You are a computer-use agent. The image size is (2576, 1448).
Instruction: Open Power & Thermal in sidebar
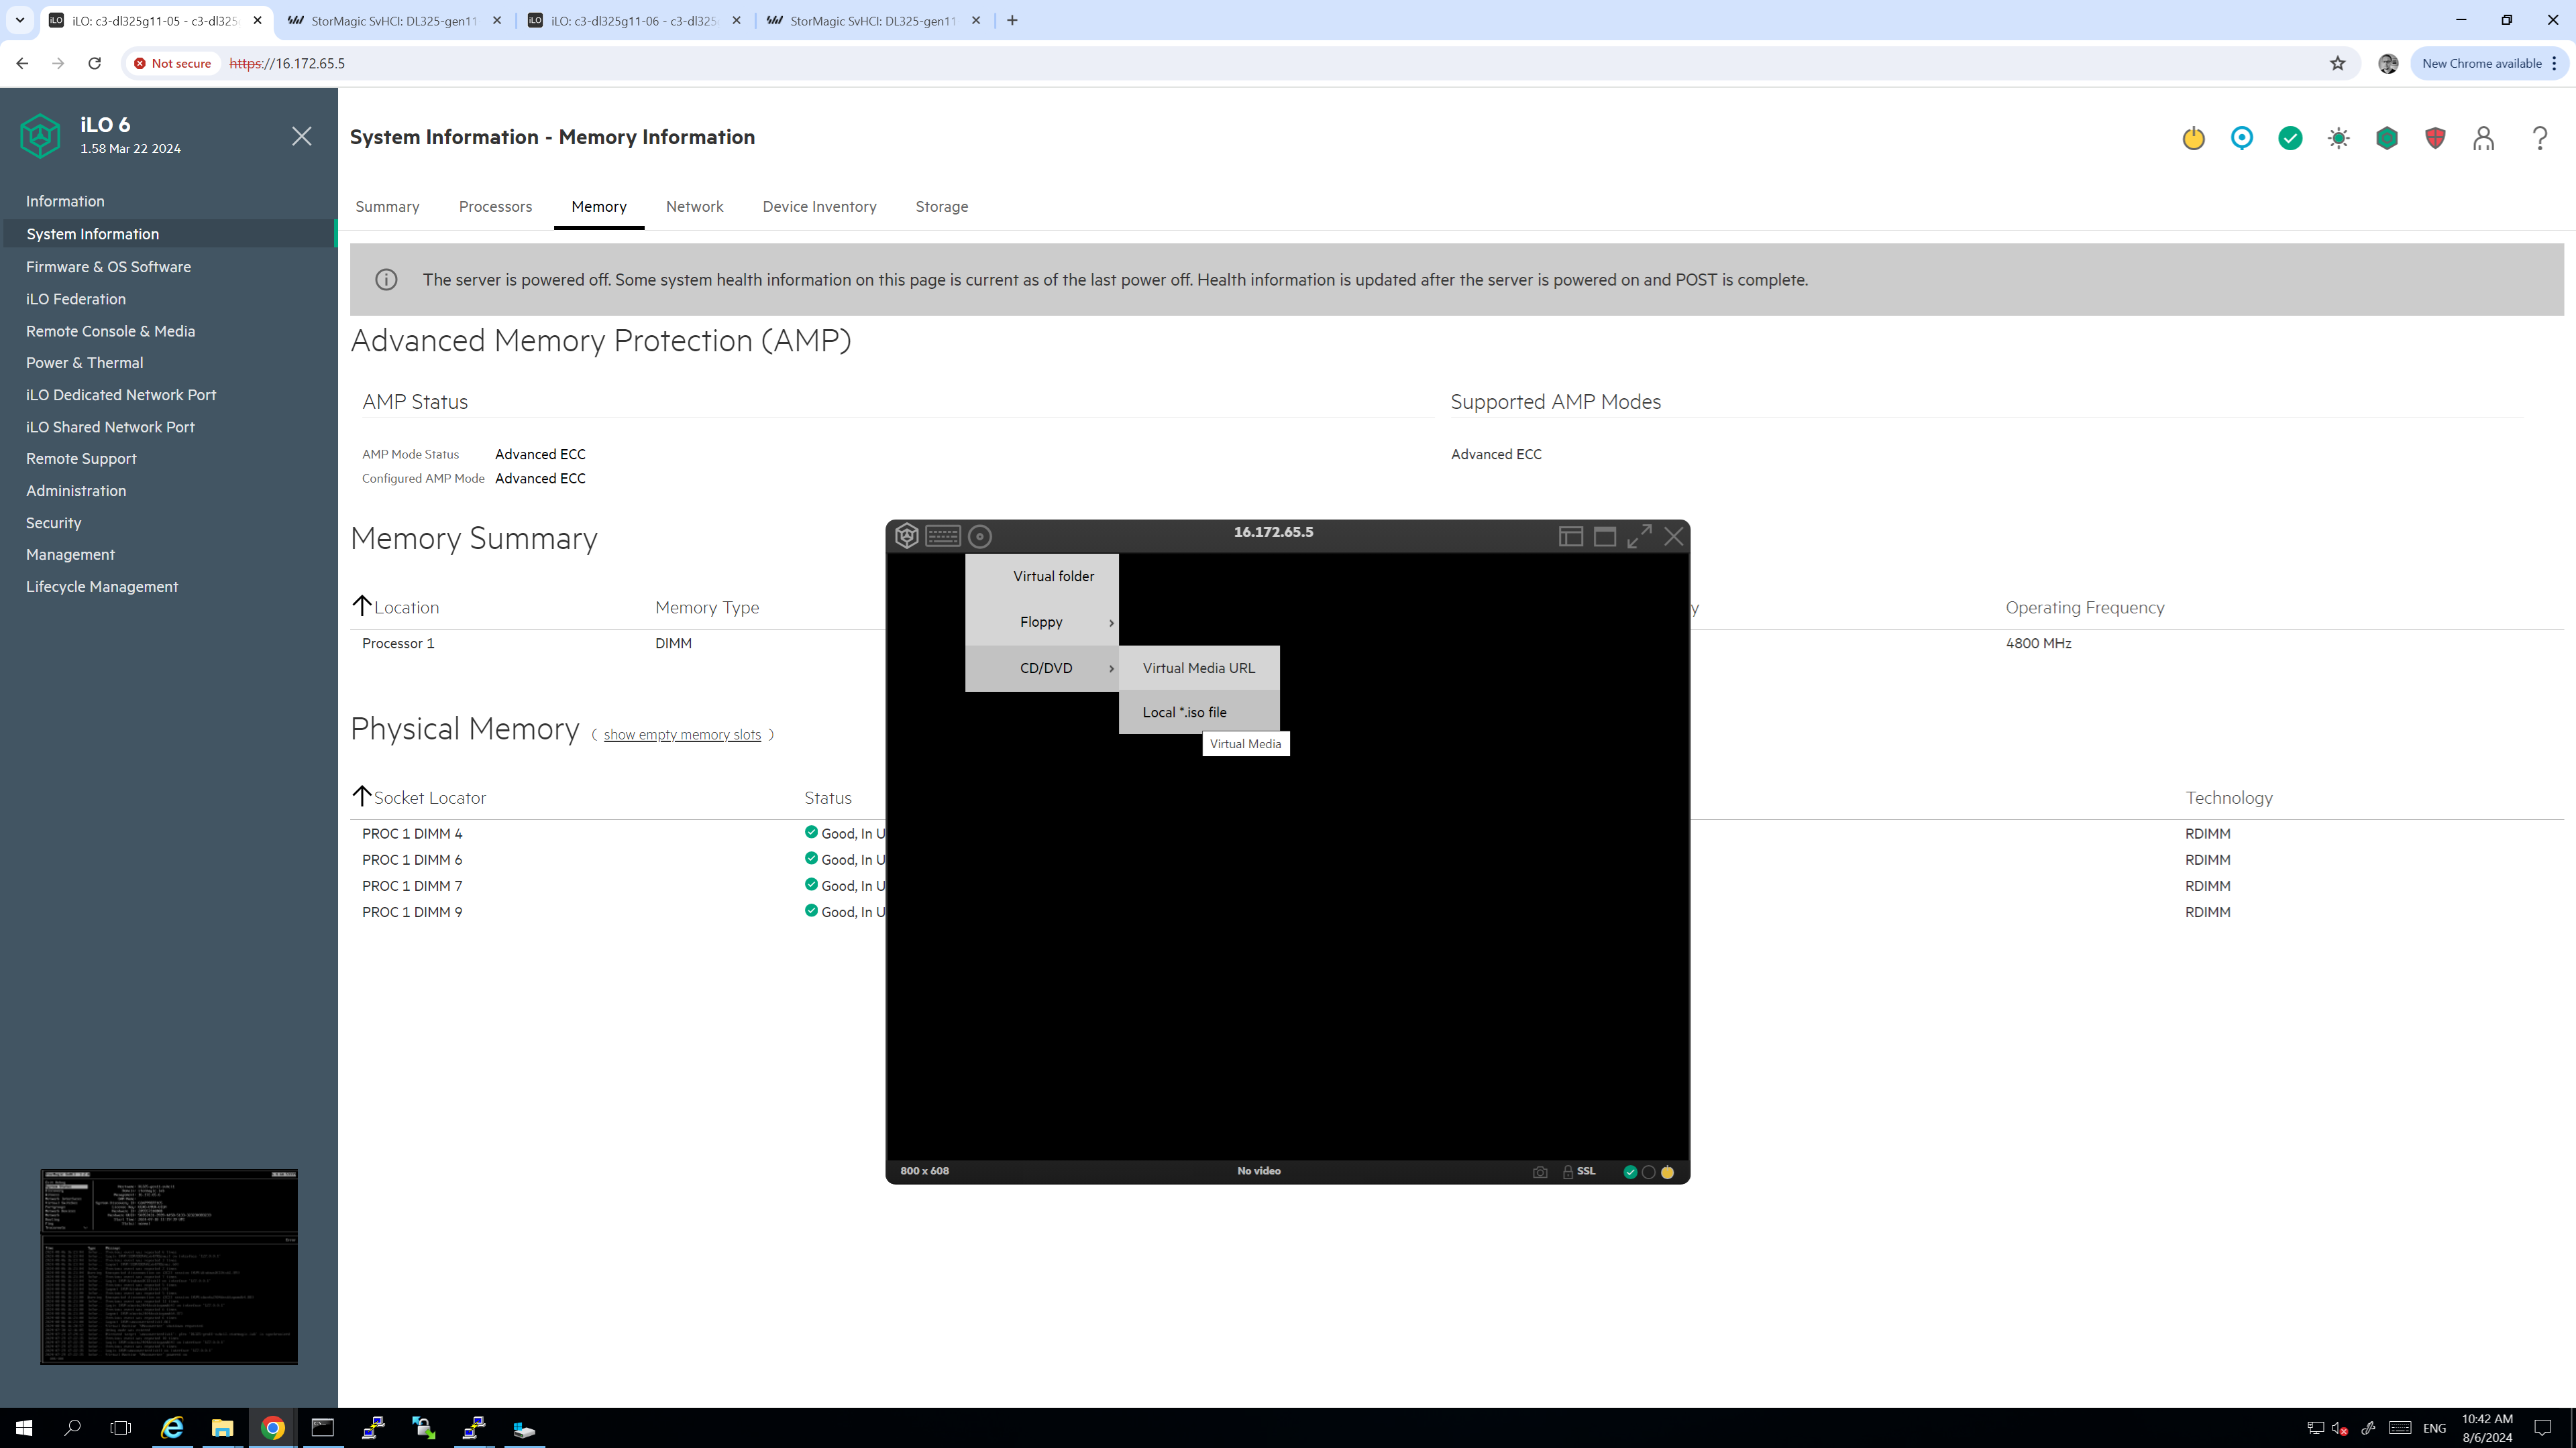point(84,363)
